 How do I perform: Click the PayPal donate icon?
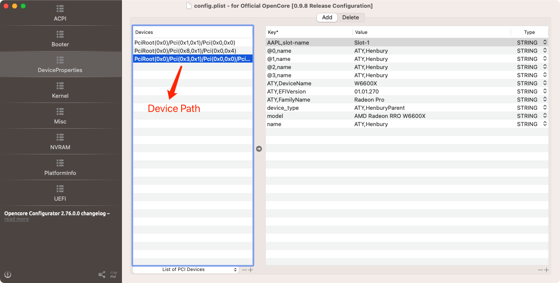[x=113, y=274]
